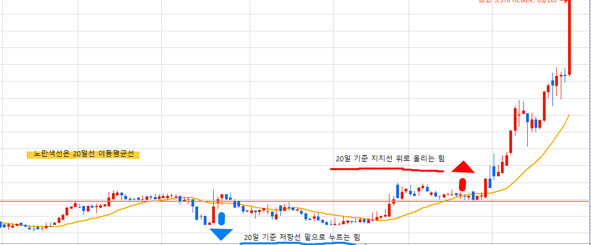The width and height of the screenshot is (591, 245).
Task: Select the '노란색선은 20일선 이동평균선' highlighted label
Action: click(x=83, y=155)
